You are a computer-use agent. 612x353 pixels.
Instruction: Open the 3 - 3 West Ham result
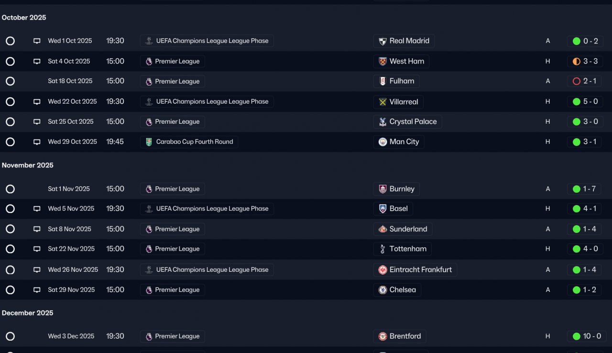tap(585, 61)
